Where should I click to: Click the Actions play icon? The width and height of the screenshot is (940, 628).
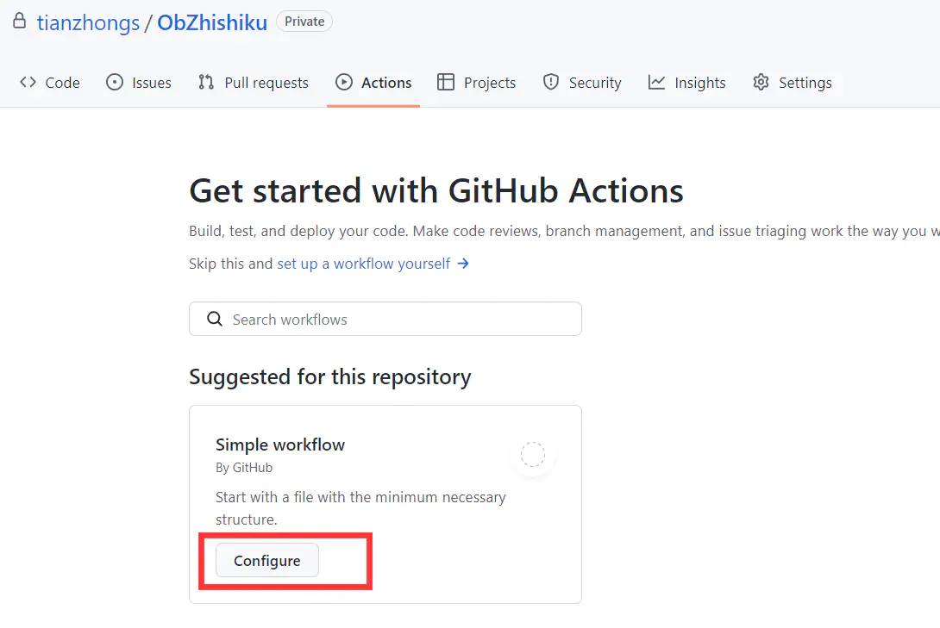pyautogui.click(x=344, y=83)
